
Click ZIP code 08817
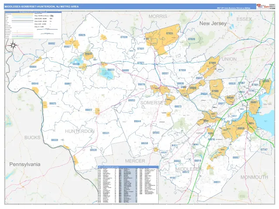(x=221, y=104)
